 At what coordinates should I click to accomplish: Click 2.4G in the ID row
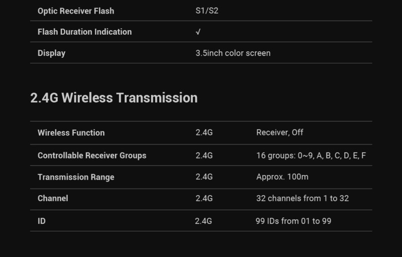point(204,221)
